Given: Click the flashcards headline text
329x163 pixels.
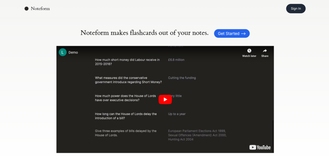Looking at the screenshot, I should (x=144, y=33).
